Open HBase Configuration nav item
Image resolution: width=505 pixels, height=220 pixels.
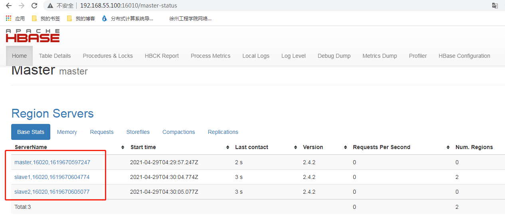[x=464, y=56]
